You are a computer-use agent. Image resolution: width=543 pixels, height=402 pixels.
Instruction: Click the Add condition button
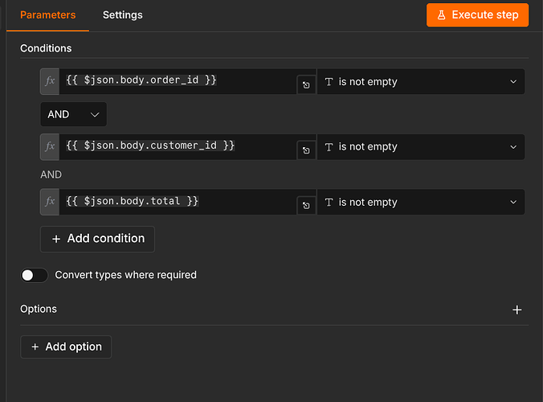97,239
